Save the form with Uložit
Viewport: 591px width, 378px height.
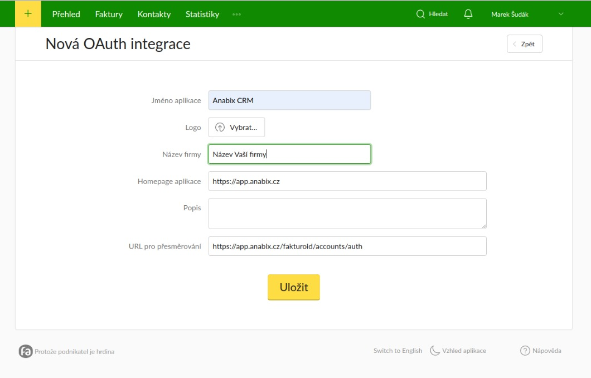coord(294,287)
